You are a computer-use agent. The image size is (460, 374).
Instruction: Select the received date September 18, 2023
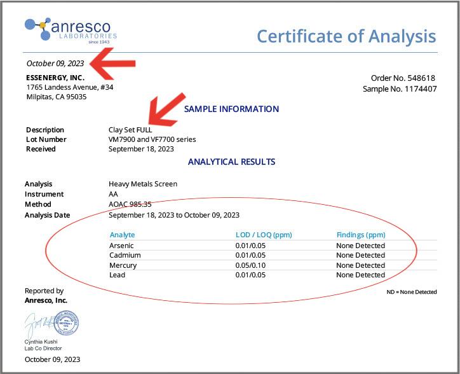pos(141,149)
